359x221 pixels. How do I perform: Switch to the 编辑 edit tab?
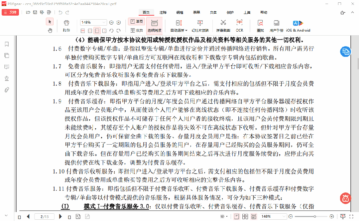click(x=180, y=13)
